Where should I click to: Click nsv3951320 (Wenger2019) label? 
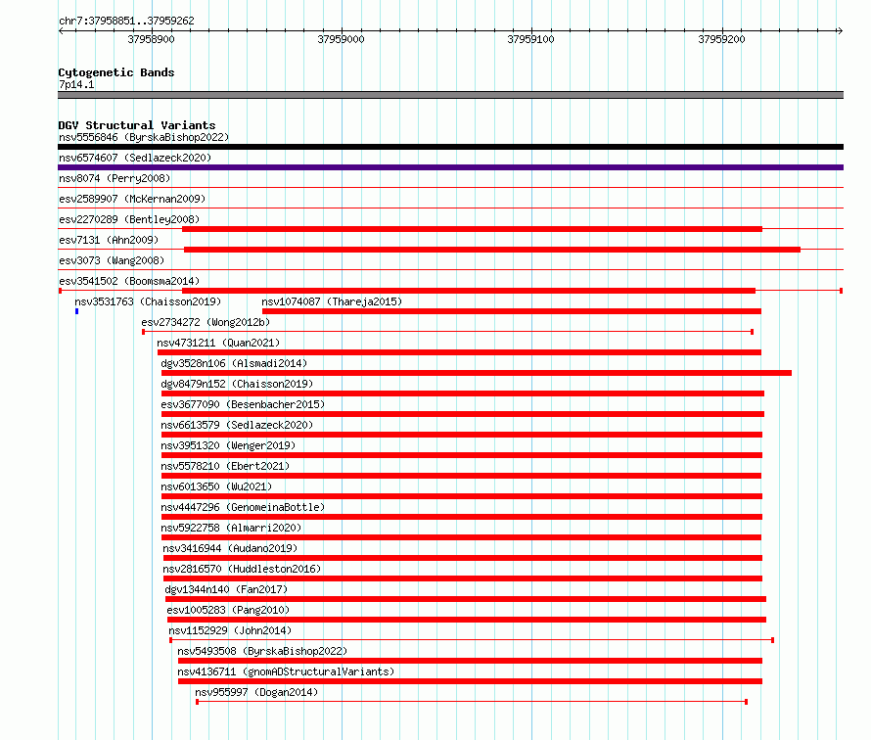tap(228, 445)
